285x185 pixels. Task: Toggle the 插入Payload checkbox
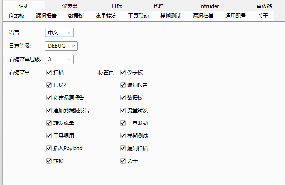pyautogui.click(x=49, y=148)
